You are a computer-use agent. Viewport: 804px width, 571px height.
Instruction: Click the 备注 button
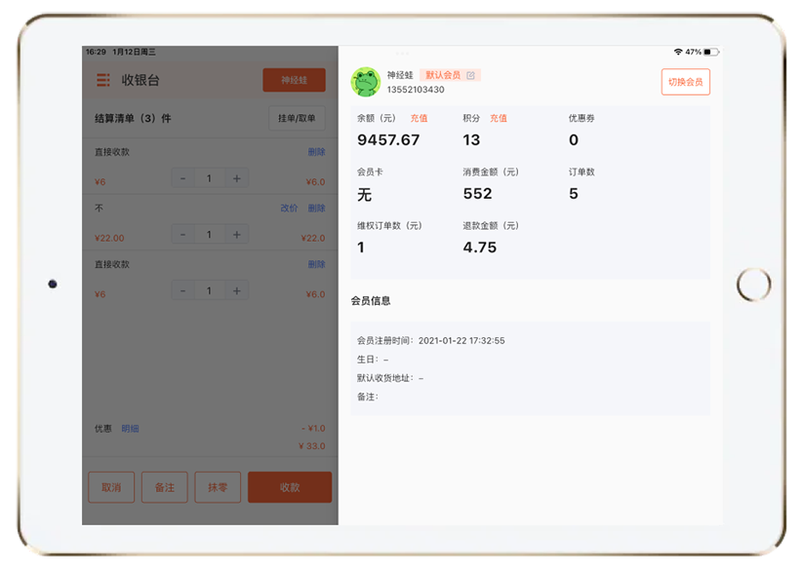click(x=165, y=487)
